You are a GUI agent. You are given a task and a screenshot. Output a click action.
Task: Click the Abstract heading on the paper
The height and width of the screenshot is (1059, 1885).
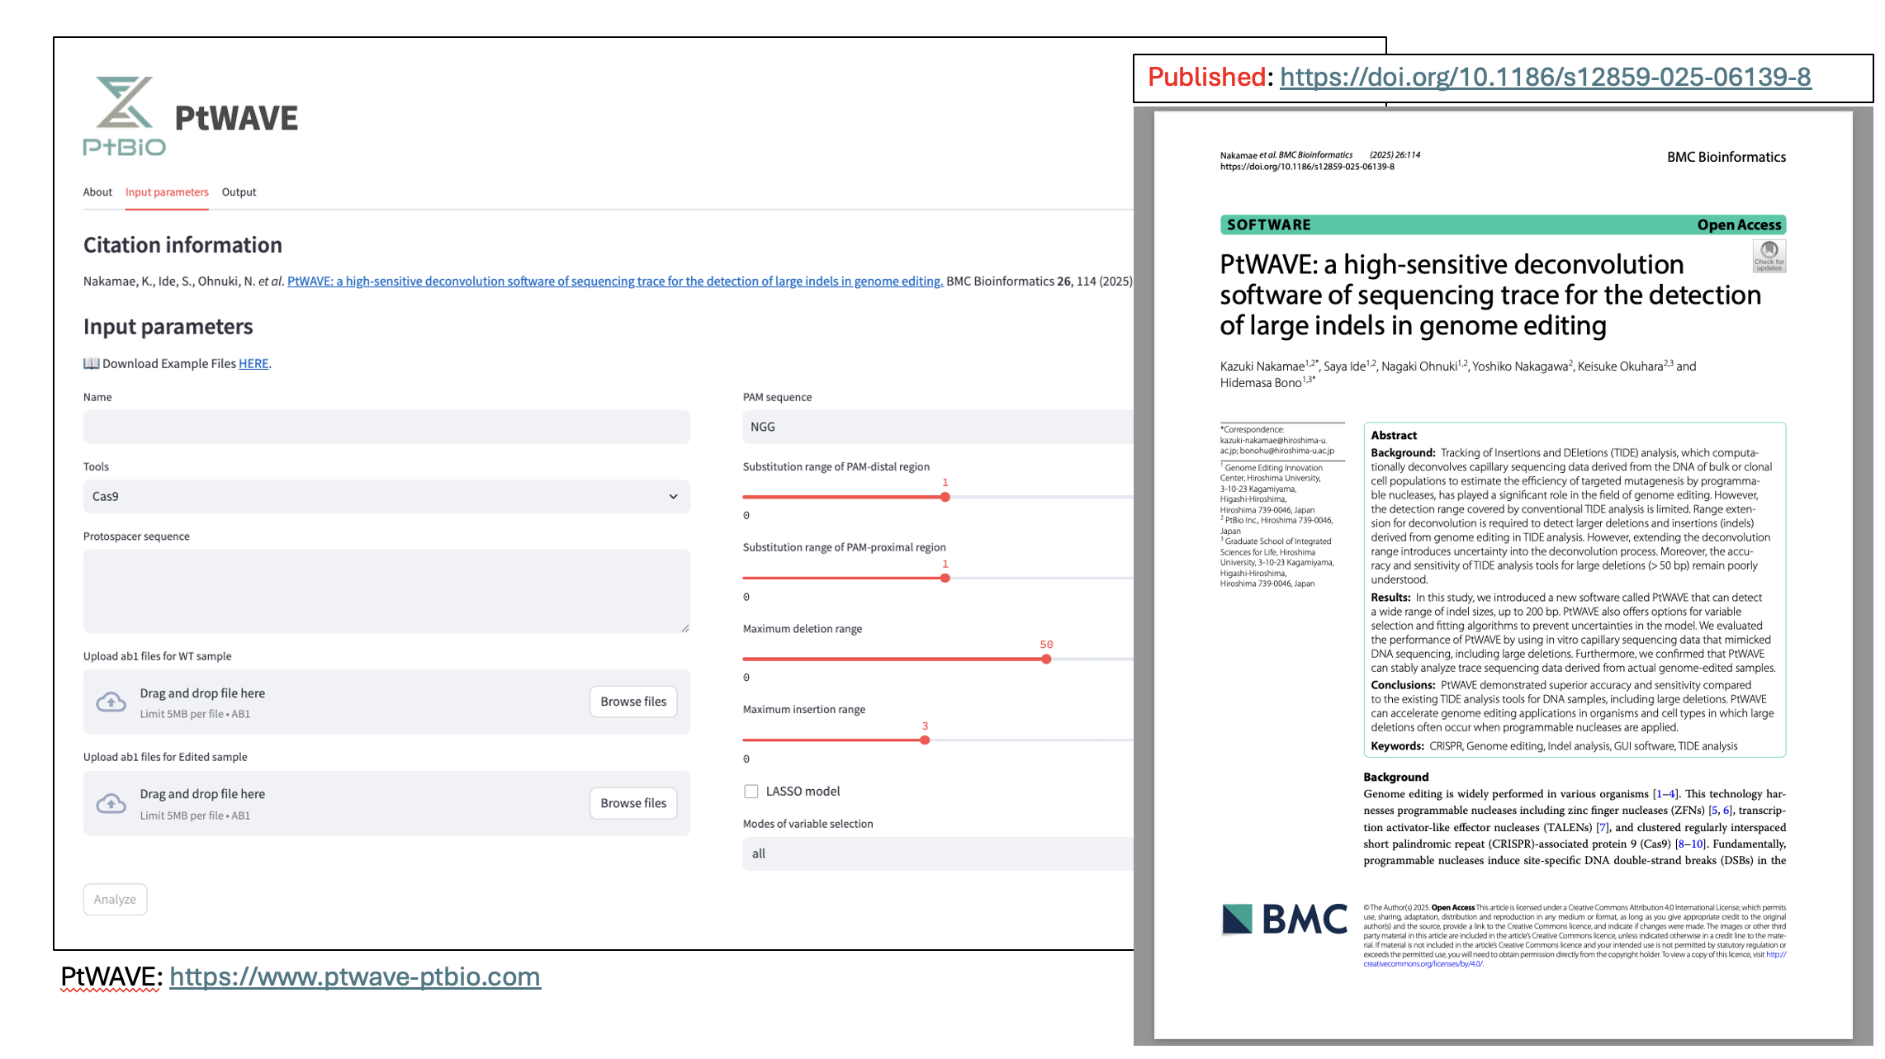click(x=1394, y=436)
